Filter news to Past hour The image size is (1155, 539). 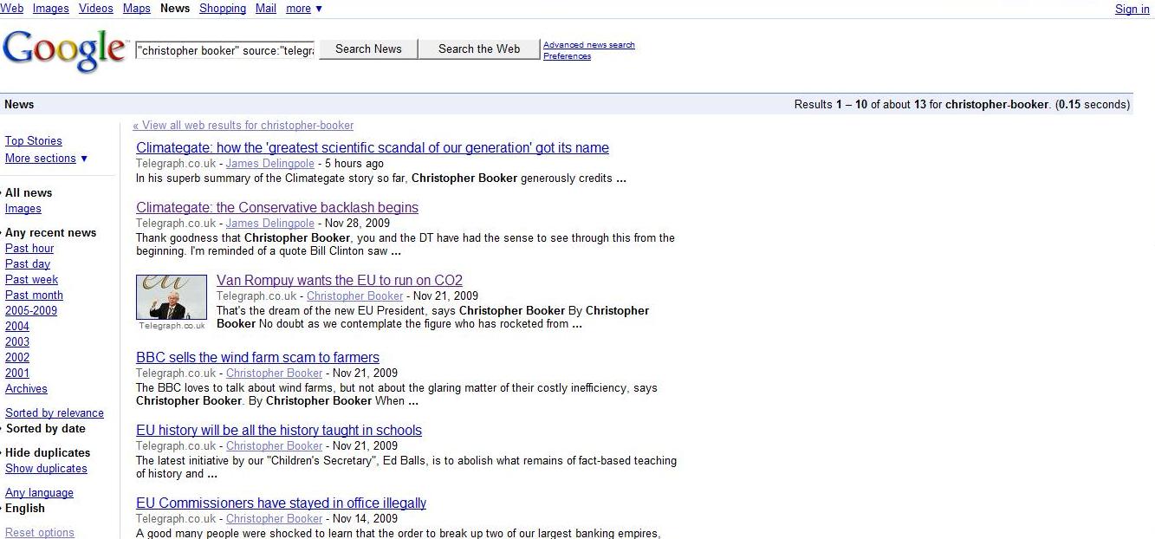click(x=29, y=249)
